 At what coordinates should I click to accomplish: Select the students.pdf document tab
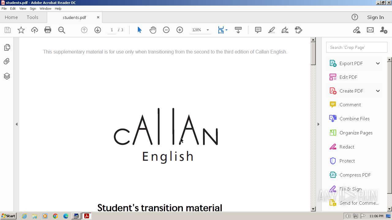pos(74,17)
